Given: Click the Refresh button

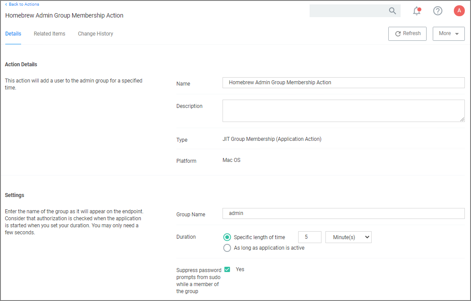Looking at the screenshot, I should [x=407, y=34].
